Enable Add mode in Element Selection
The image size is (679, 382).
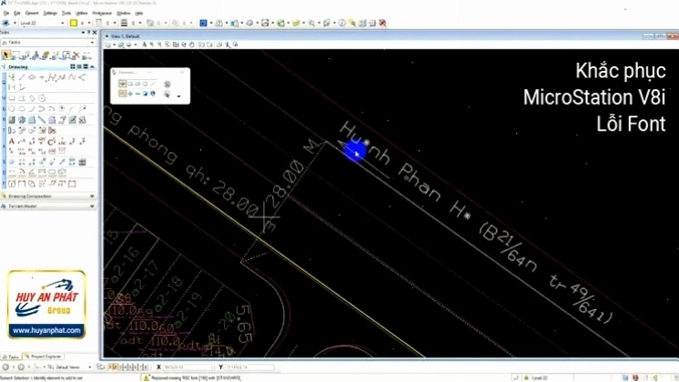[x=130, y=94]
